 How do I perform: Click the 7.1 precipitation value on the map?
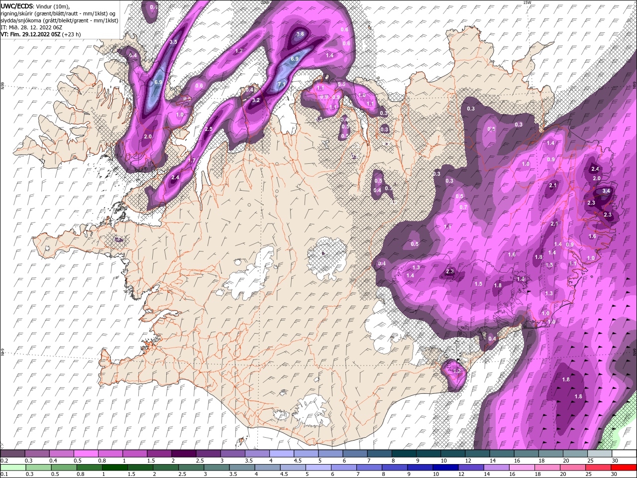(x=281, y=84)
